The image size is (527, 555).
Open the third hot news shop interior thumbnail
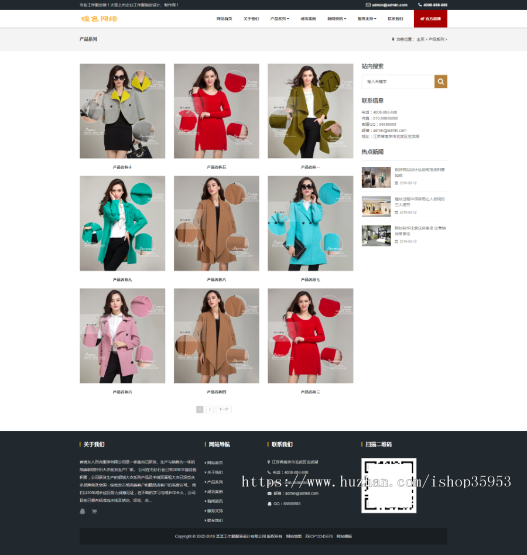click(x=377, y=236)
